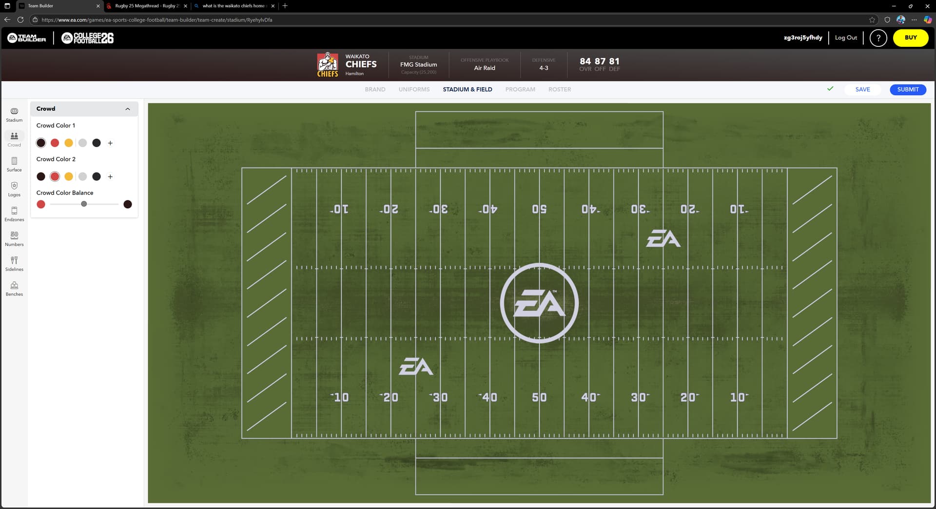The width and height of the screenshot is (936, 509).
Task: Click the SUBMIT button
Action: pos(908,89)
